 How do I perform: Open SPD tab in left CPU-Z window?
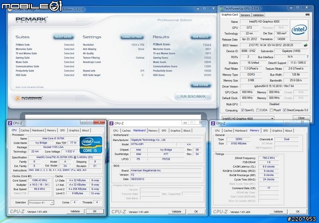62,130
